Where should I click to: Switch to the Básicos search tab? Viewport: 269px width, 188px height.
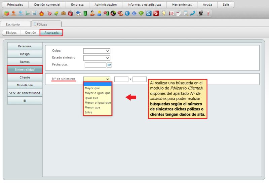point(11,33)
